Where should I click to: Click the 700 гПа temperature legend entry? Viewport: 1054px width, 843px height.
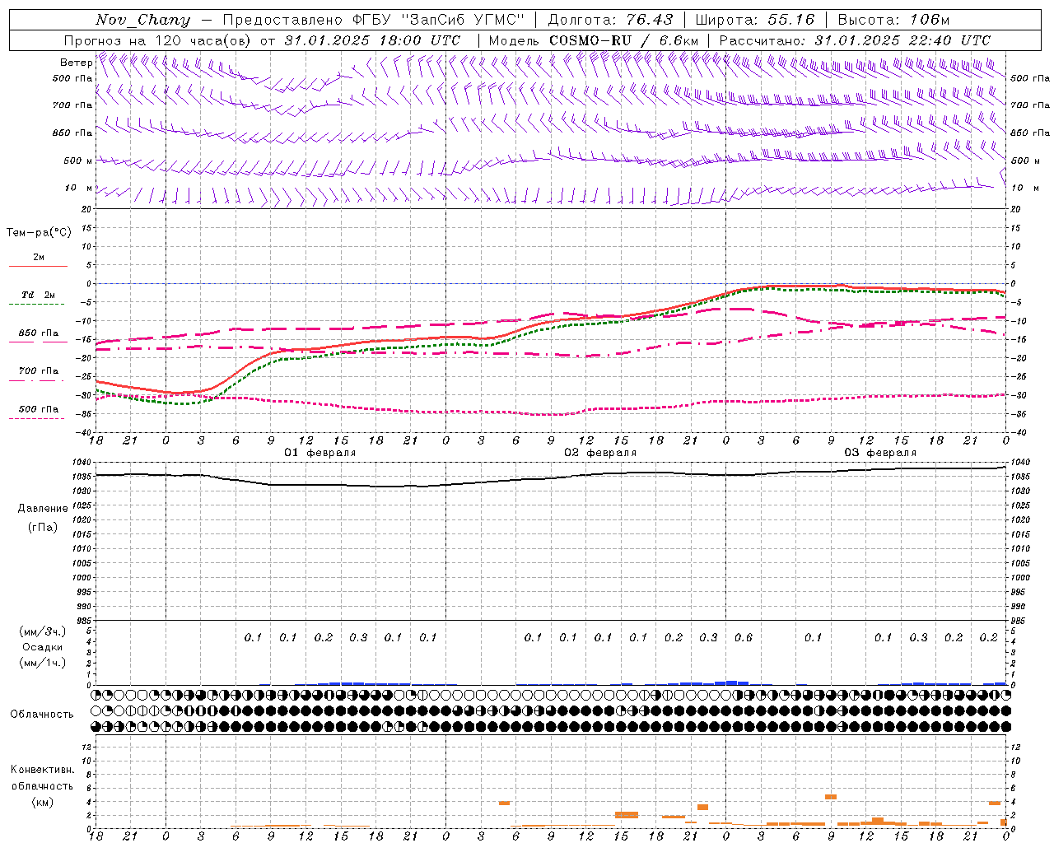point(39,371)
